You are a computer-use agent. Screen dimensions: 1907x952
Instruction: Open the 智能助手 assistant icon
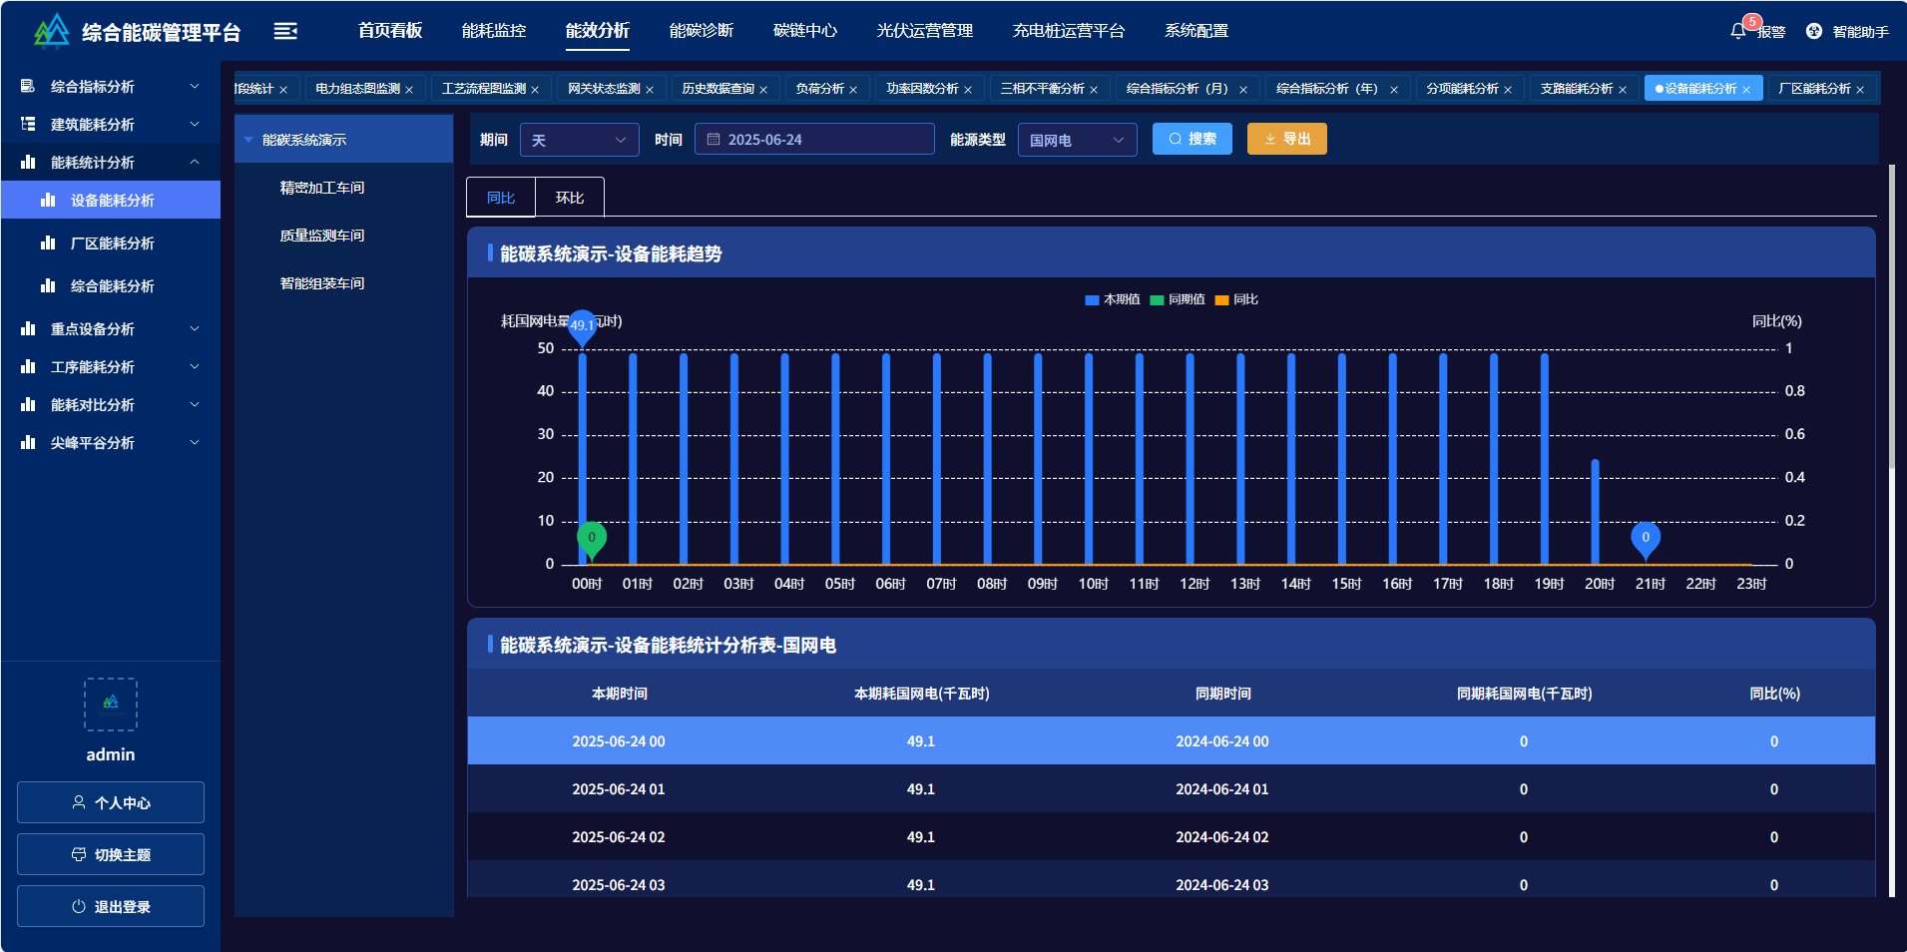[x=1814, y=31]
